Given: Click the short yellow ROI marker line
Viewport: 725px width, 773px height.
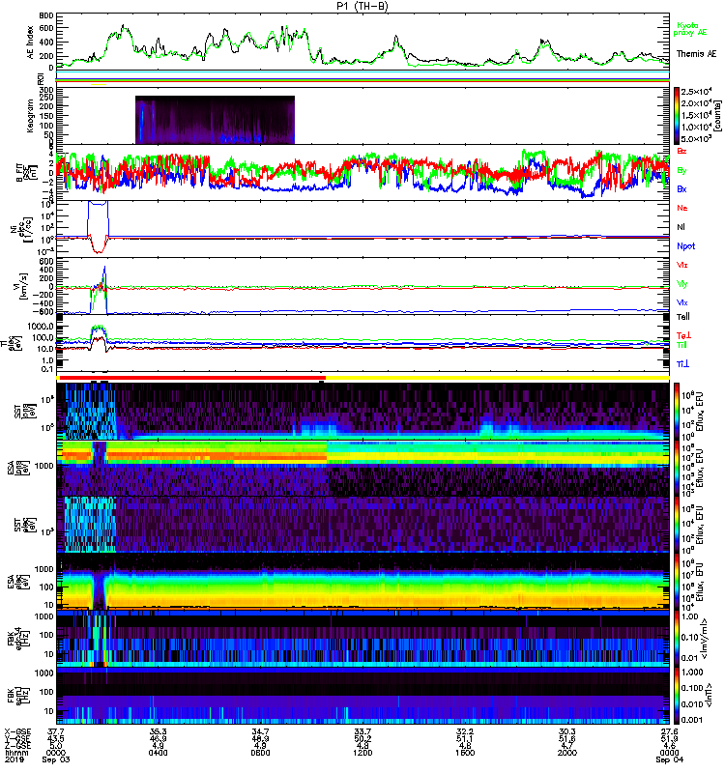Looking at the screenshot, I should [99, 84].
